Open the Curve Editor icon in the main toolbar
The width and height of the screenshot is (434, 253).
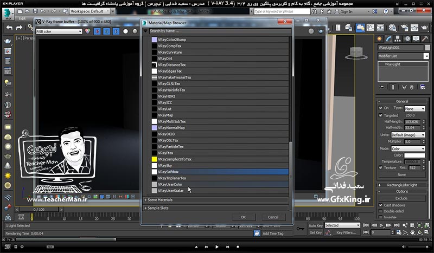pyautogui.click(x=371, y=28)
